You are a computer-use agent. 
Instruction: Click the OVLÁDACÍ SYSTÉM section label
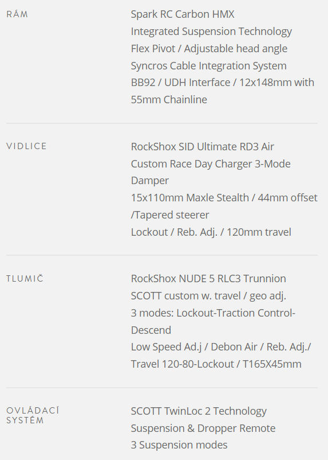click(x=33, y=415)
